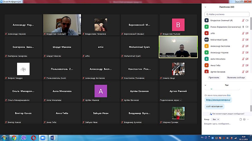Image resolution: width=252 pixels, height=141 pixels.
Task: Toggle camera for Владислав Смачный in participant list
Action: point(248,20)
